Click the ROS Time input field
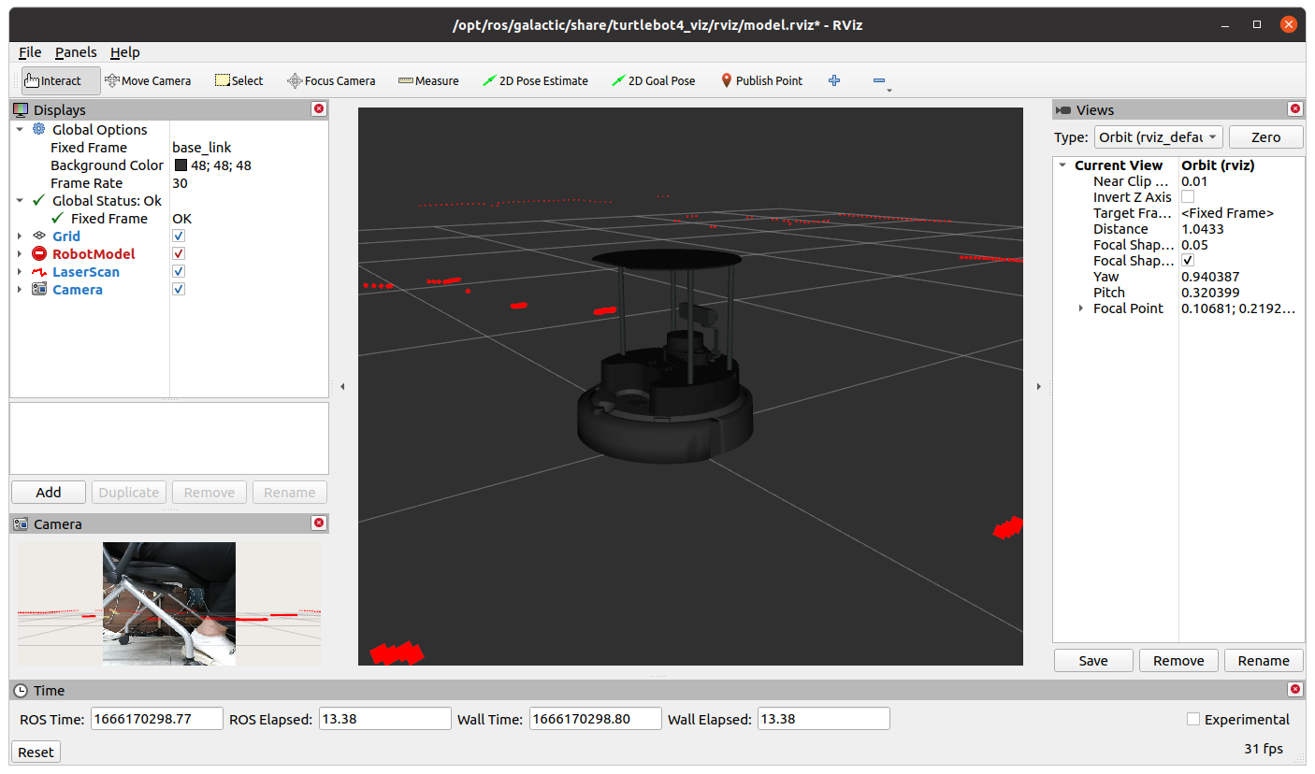 (x=156, y=718)
